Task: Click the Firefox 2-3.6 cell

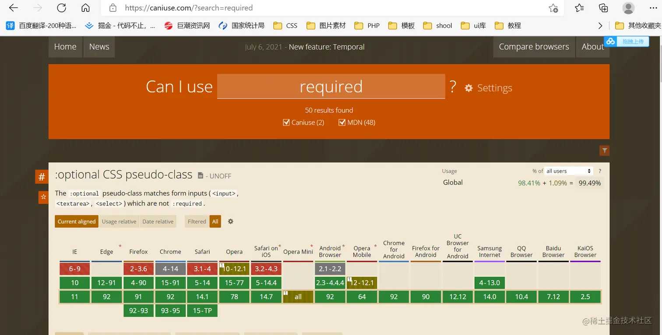Action: pyautogui.click(x=138, y=269)
